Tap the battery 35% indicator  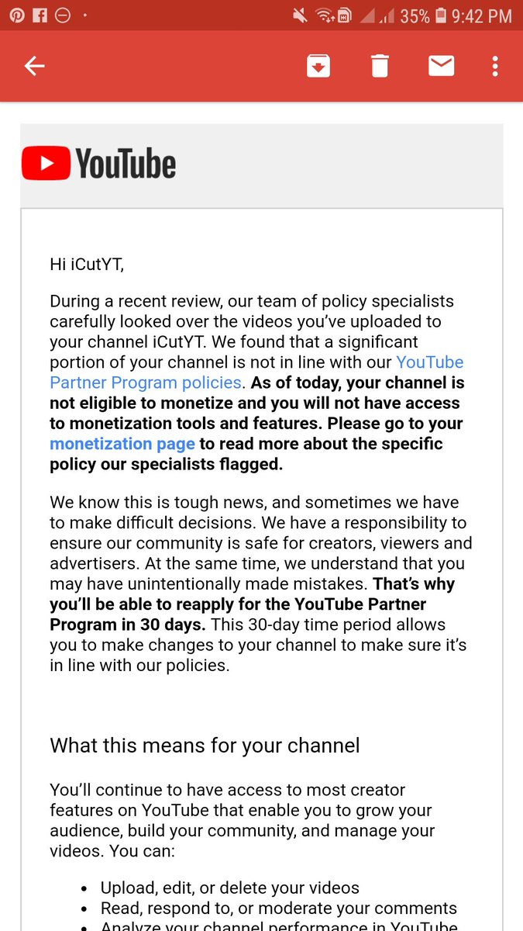(x=424, y=16)
